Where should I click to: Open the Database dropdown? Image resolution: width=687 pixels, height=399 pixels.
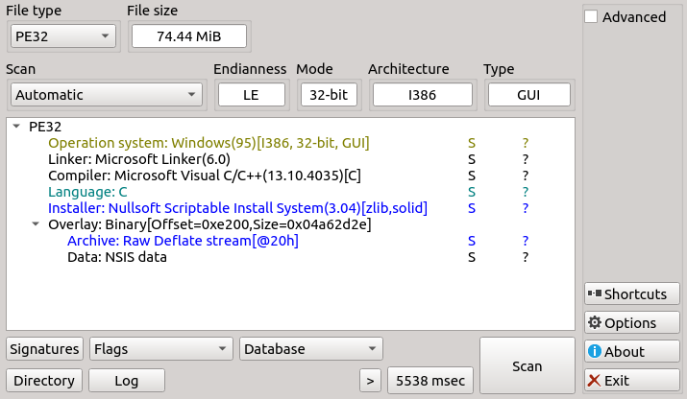310,349
